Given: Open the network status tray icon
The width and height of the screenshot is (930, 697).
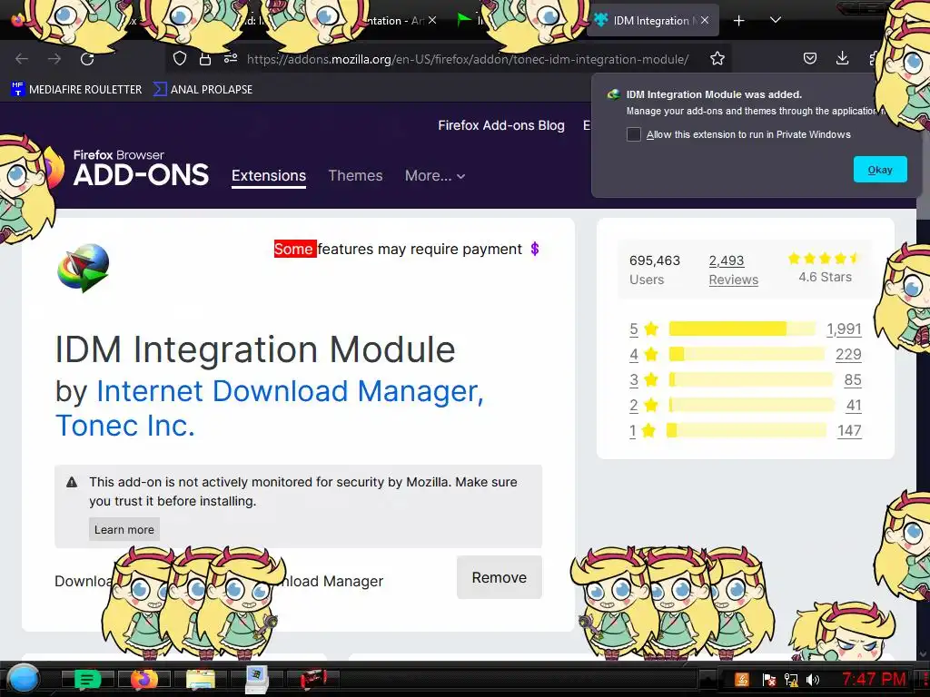Looking at the screenshot, I should (791, 680).
